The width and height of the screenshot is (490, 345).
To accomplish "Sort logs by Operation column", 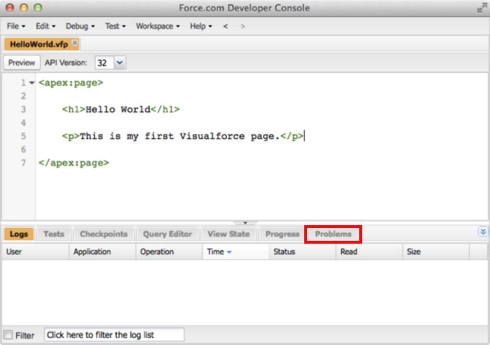I will 169,252.
